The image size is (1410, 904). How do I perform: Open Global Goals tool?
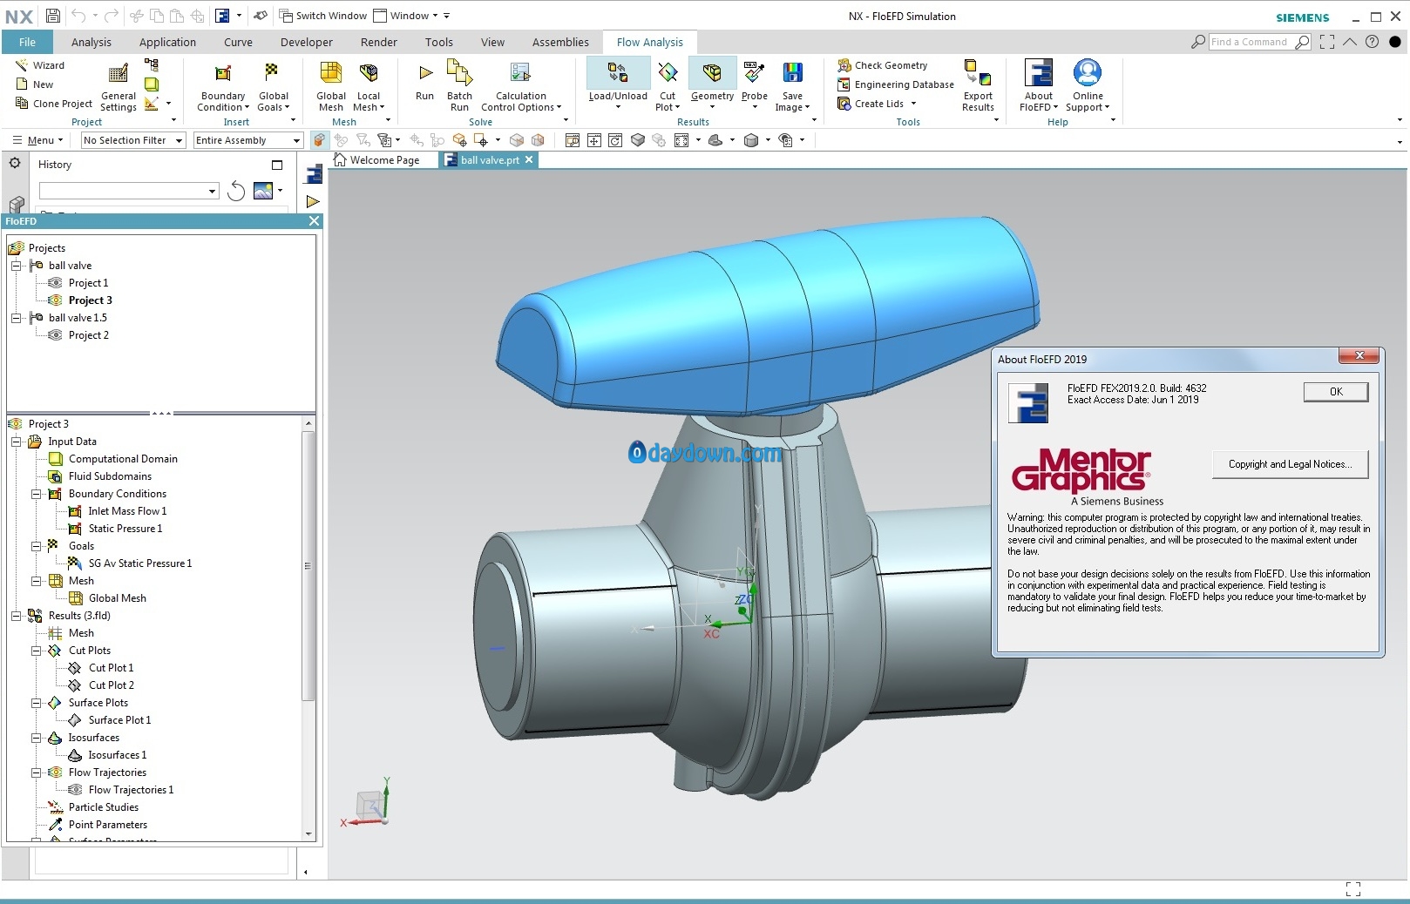click(273, 87)
